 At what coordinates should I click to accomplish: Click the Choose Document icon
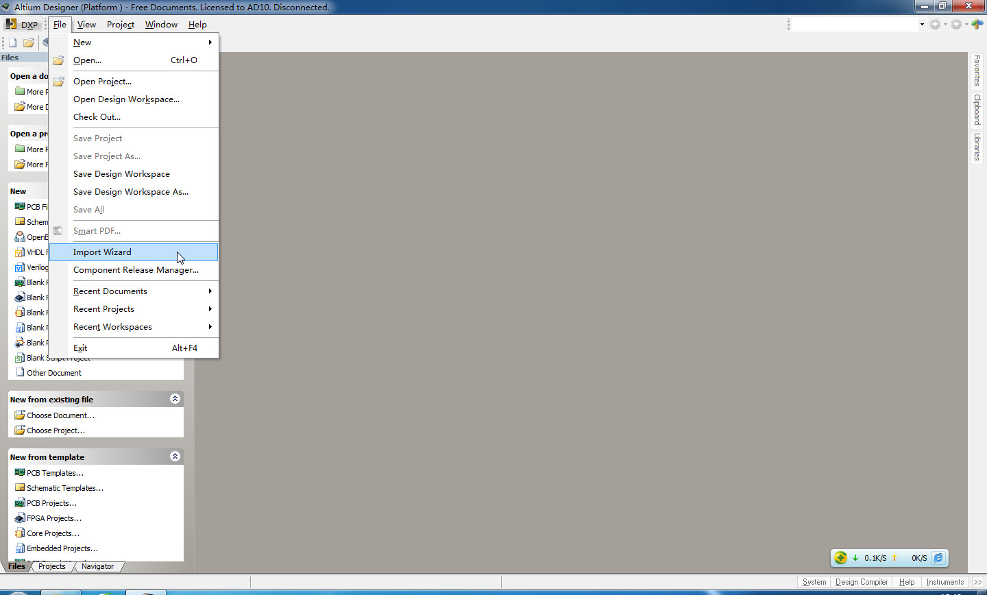point(20,415)
